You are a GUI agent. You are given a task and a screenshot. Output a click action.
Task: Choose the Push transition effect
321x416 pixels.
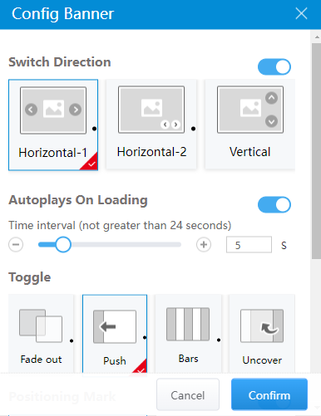[115, 334]
